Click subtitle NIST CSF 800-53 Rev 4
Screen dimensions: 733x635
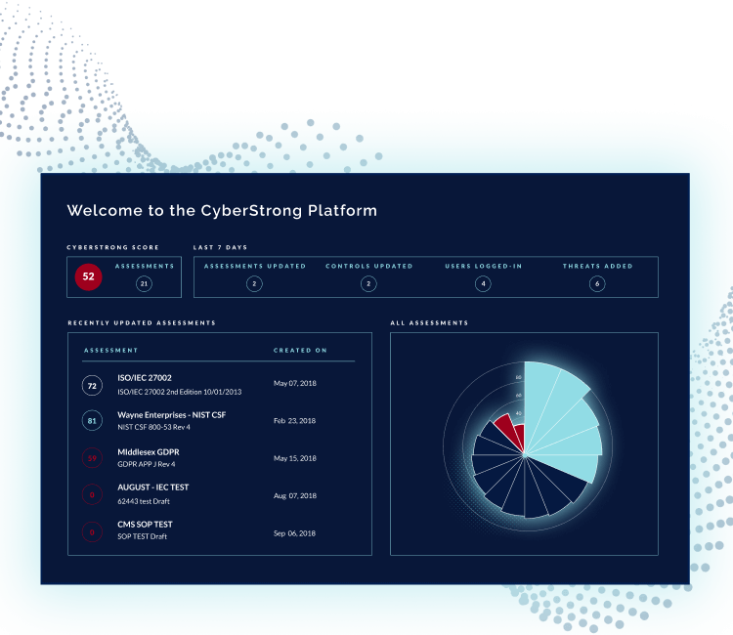pyautogui.click(x=153, y=427)
